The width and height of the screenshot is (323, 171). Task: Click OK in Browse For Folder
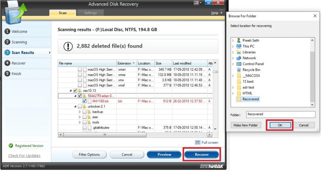click(x=280, y=125)
